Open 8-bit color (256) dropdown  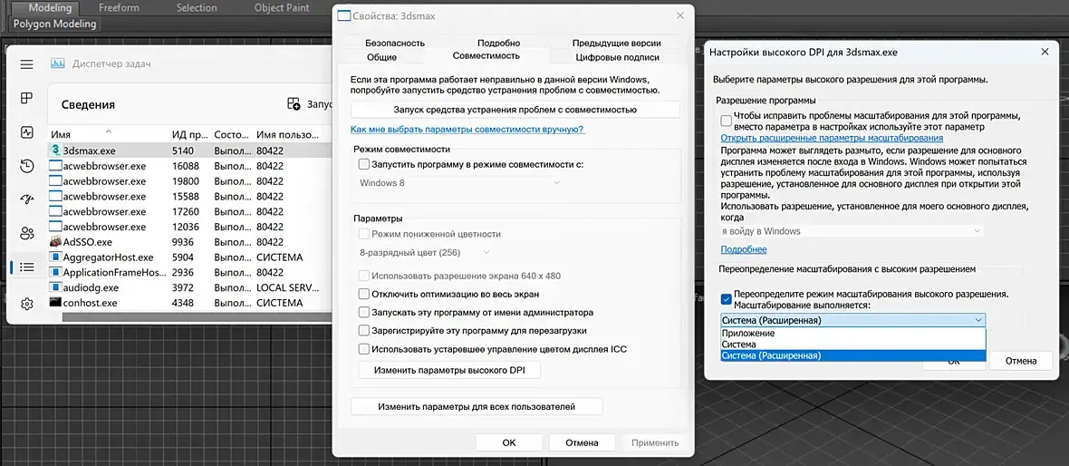424,252
